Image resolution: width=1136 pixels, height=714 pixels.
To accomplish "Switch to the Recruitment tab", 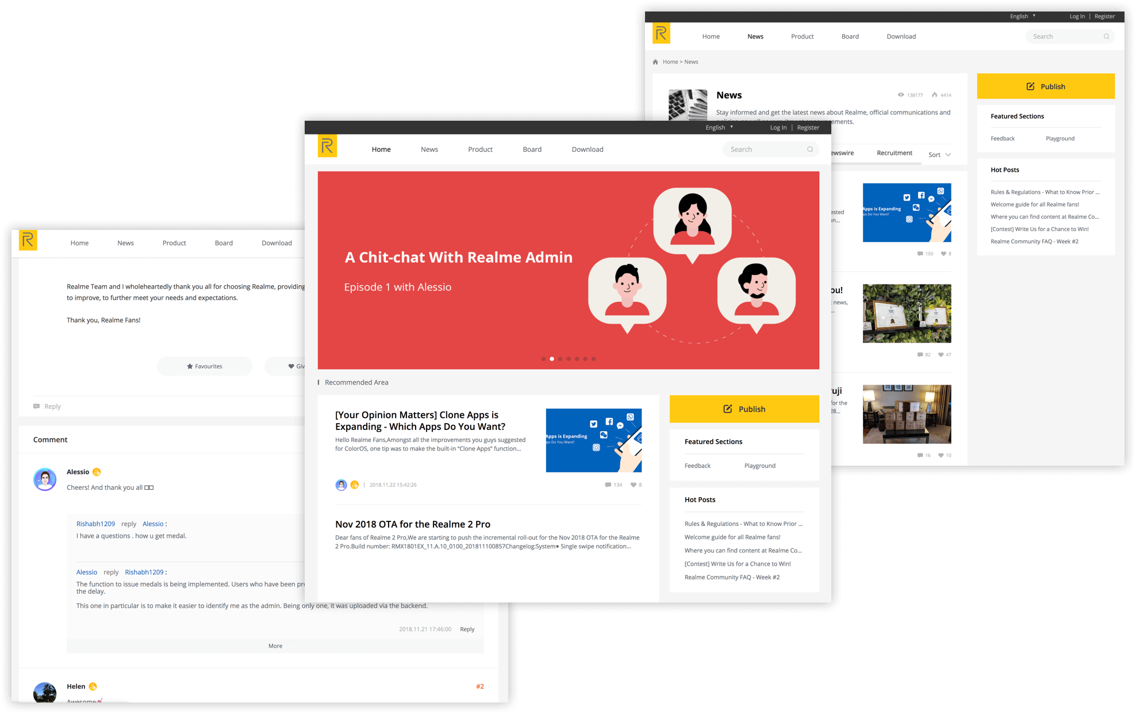I will (894, 153).
